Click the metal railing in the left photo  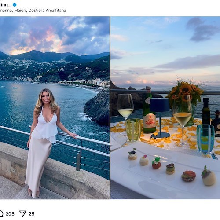pos(69,141)
